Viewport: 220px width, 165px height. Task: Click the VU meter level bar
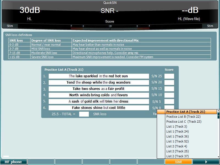coord(110,28)
